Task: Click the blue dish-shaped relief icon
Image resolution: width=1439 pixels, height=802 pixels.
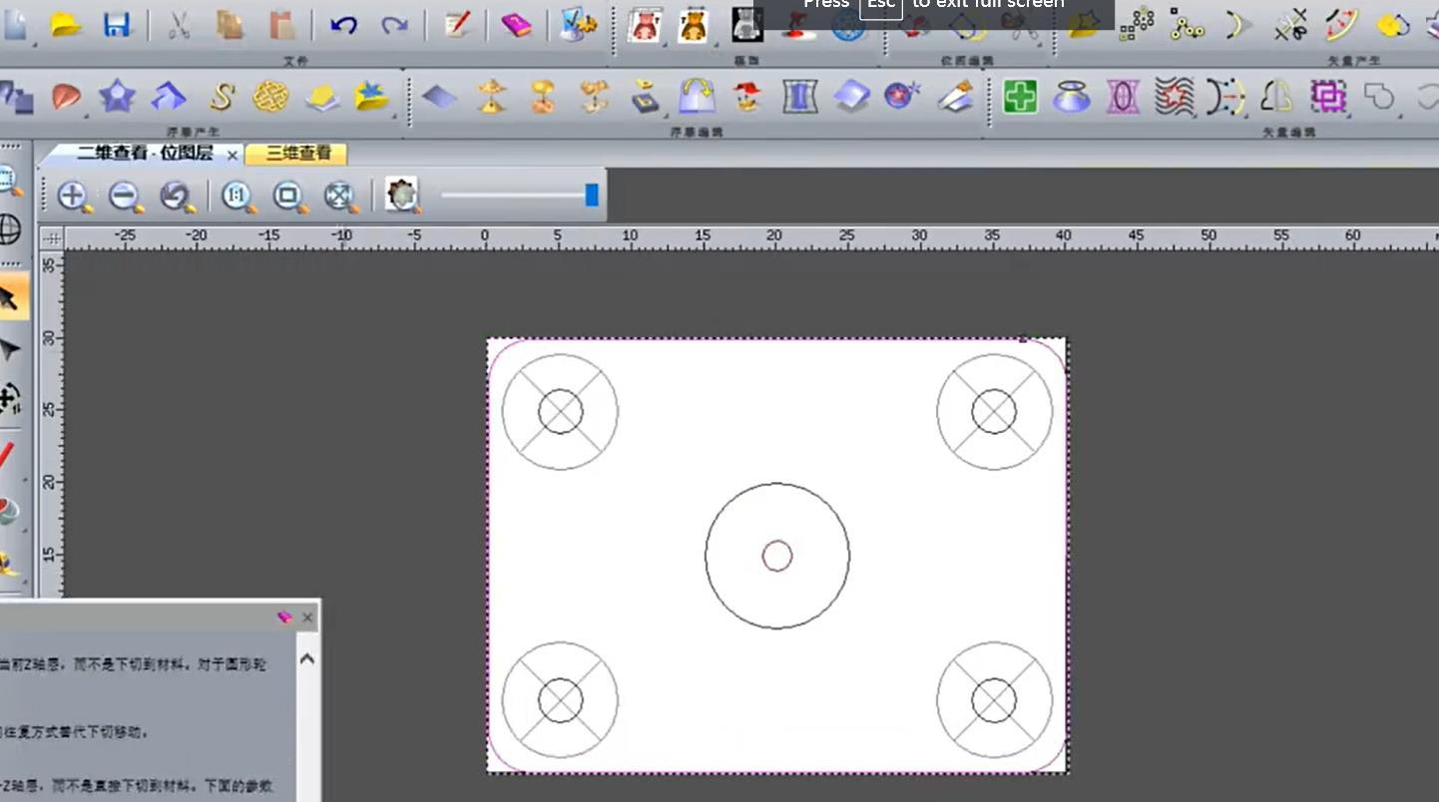Action: [x=1072, y=97]
